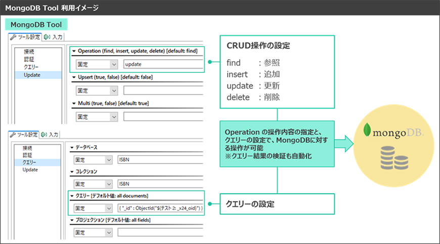Click the query field with ObjectId
The width and height of the screenshot is (440, 244).
click(160, 208)
